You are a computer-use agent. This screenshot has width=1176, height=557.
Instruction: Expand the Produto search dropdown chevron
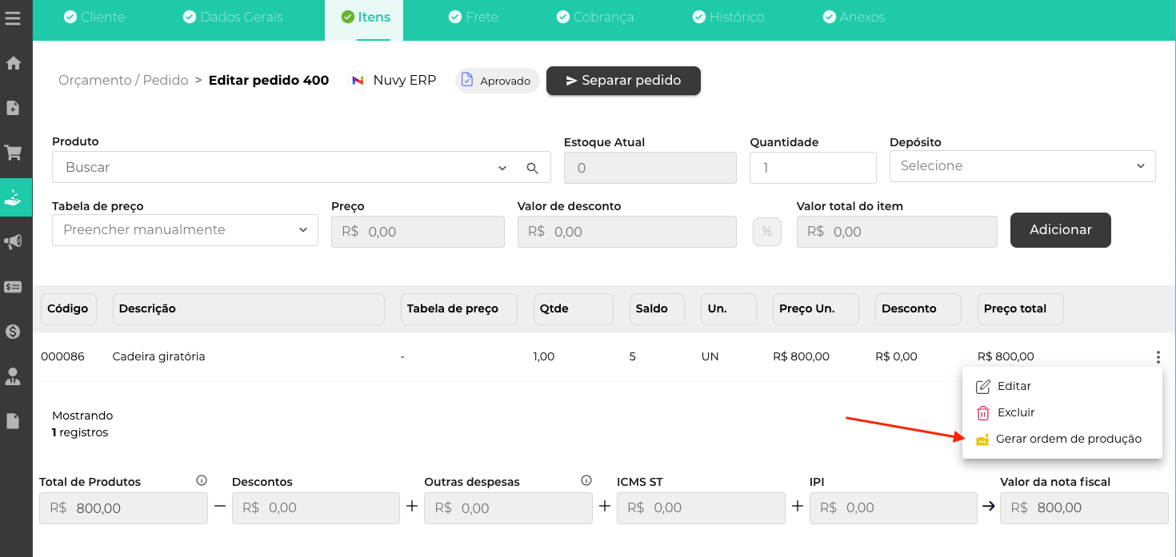coord(502,168)
